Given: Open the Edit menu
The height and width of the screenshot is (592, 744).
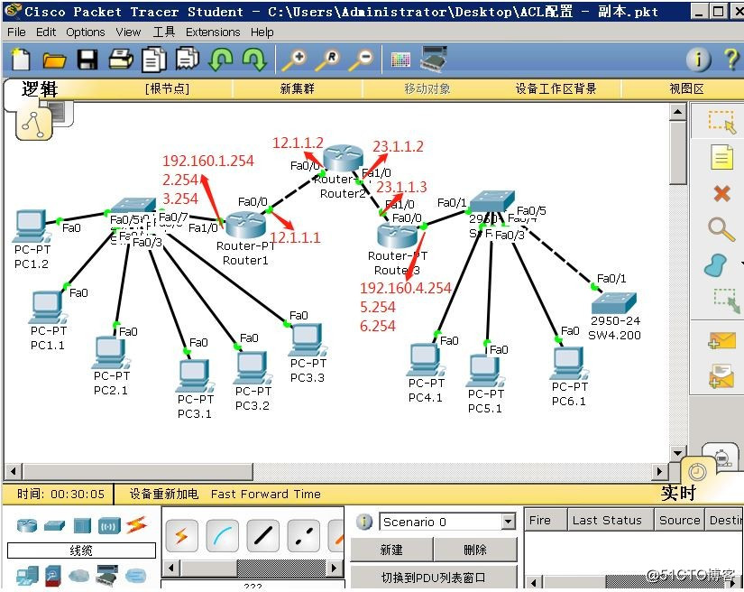Looking at the screenshot, I should pos(46,32).
